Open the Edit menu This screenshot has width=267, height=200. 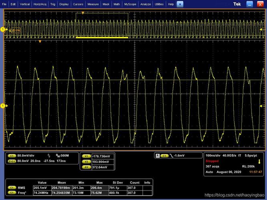tap(13, 4)
